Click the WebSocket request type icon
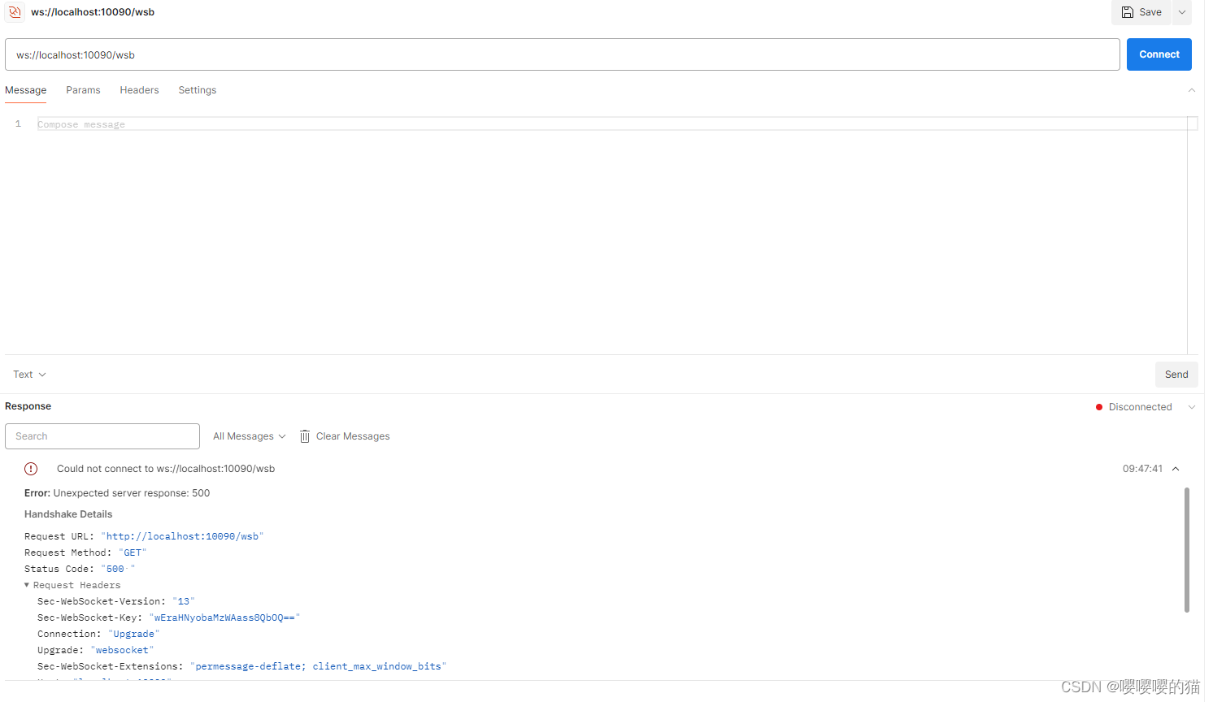Image resolution: width=1213 pixels, height=702 pixels. pyautogui.click(x=15, y=12)
